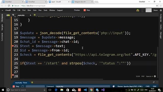Open the Find menu

coord(24,10)
